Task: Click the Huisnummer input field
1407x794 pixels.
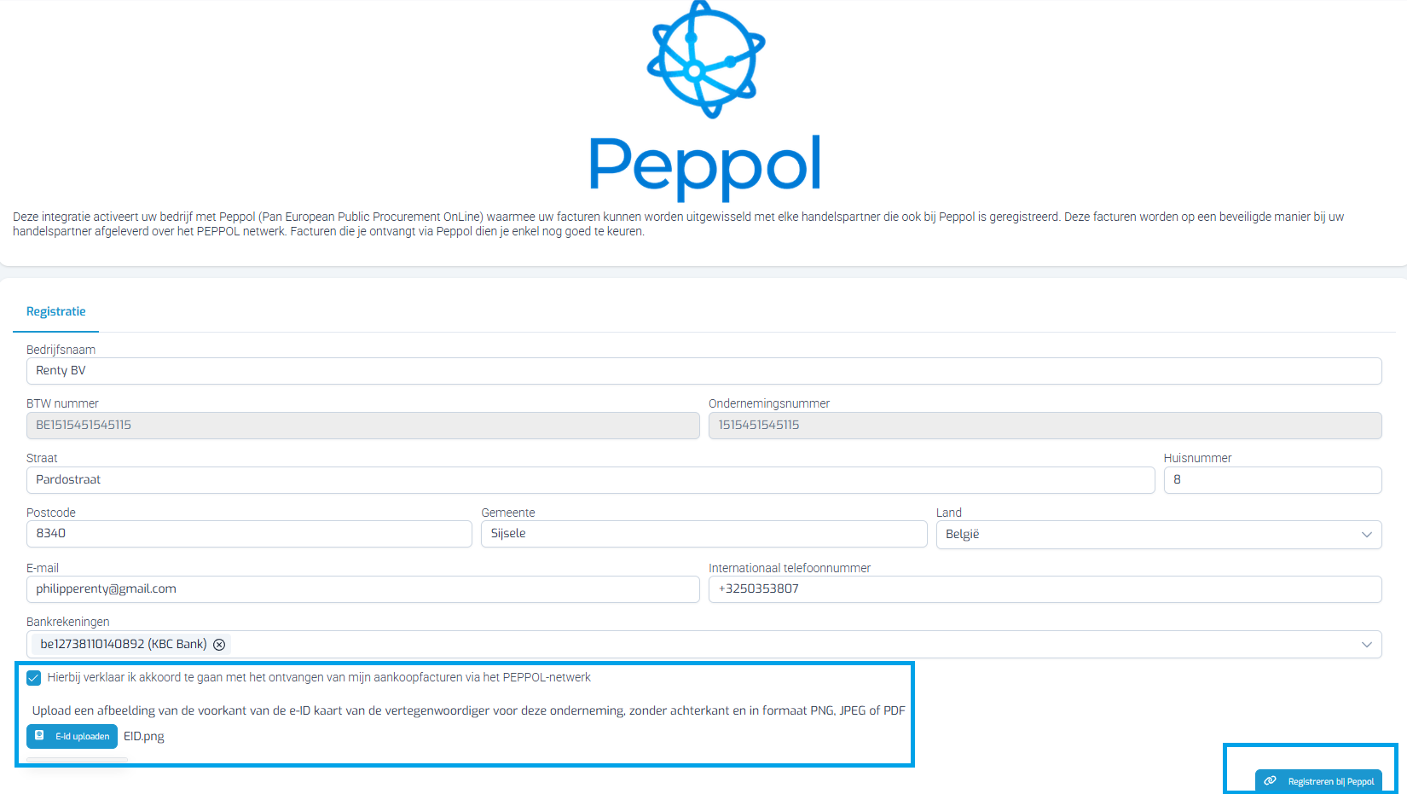Action: 1272,480
